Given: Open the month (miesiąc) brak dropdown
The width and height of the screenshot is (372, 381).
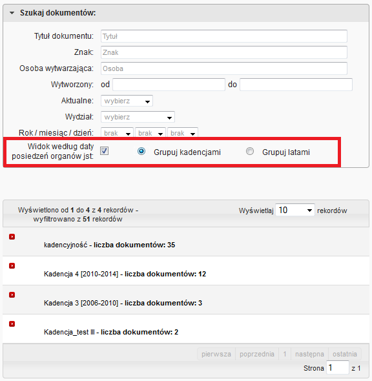Looking at the screenshot, I should (150, 132).
